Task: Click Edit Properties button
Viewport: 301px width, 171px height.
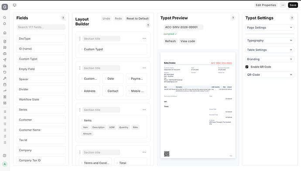Action: (x=266, y=5)
